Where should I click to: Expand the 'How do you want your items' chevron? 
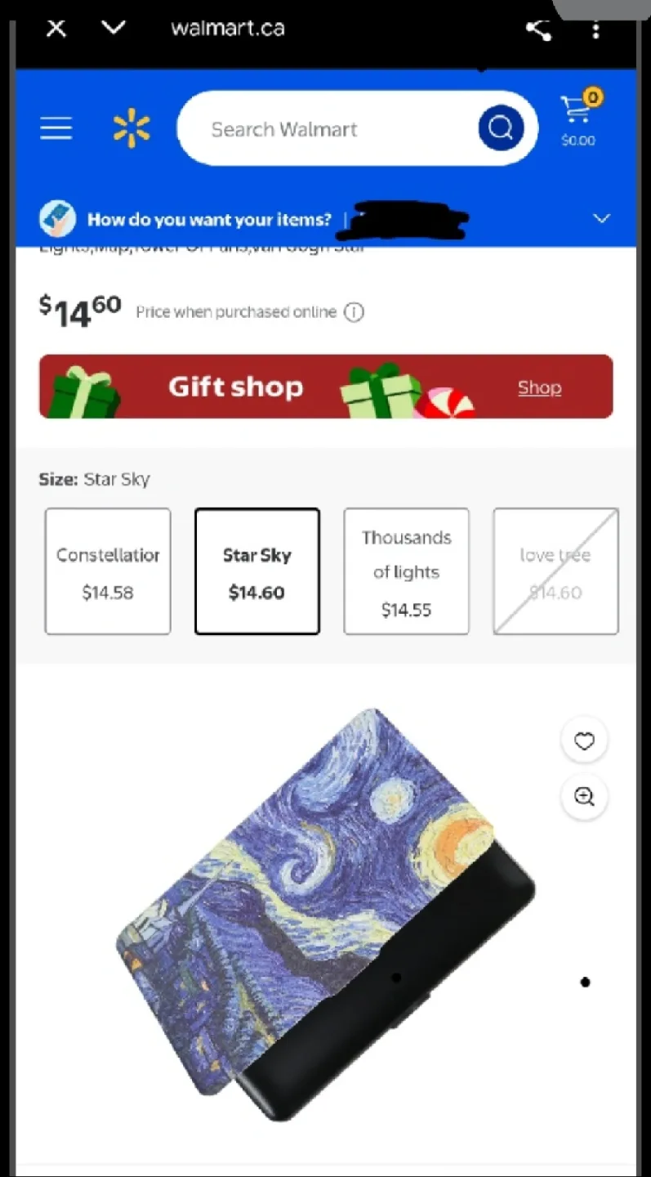click(602, 219)
